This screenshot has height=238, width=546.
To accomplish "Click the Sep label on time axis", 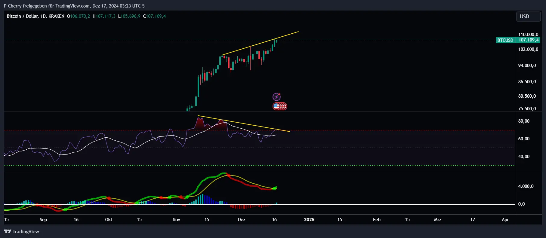I will tap(43, 220).
